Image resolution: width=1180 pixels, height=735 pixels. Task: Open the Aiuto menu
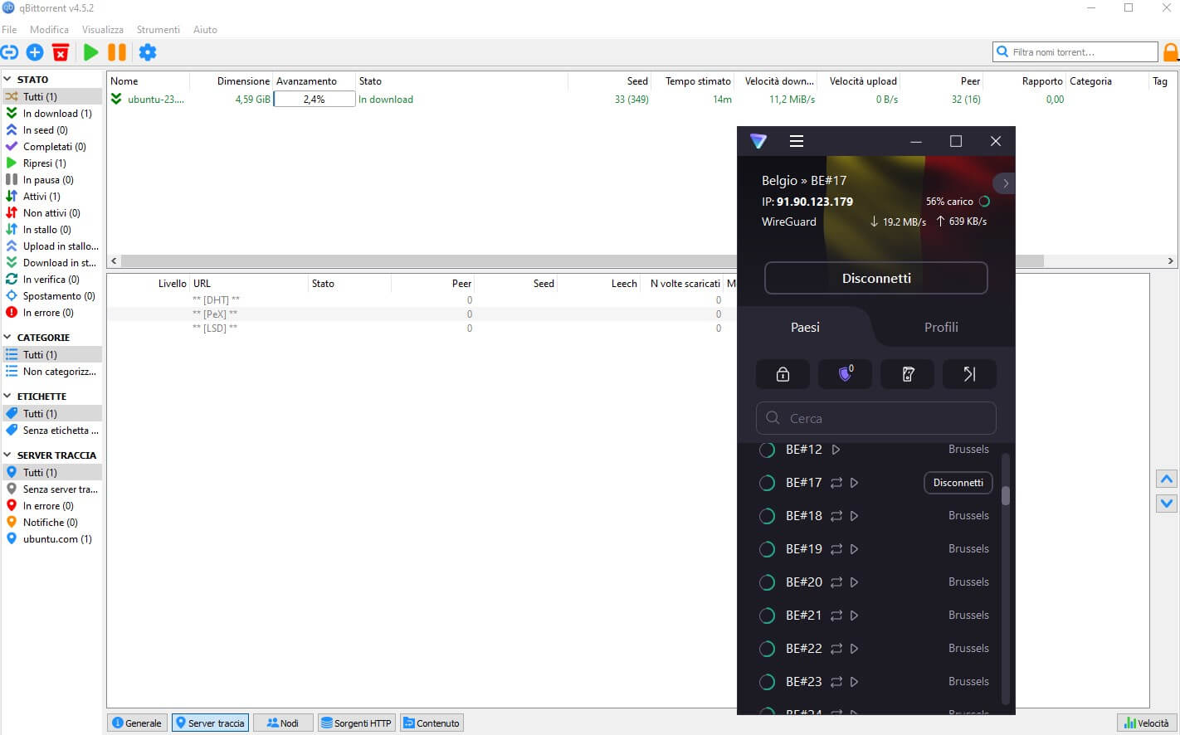point(205,30)
